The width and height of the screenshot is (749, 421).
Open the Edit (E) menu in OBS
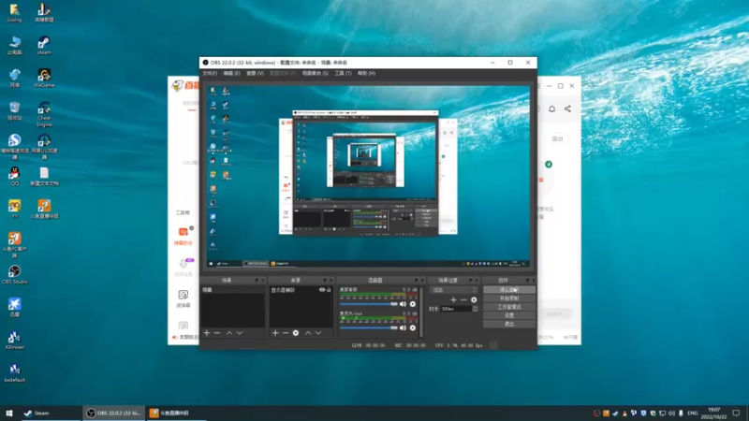[231, 74]
